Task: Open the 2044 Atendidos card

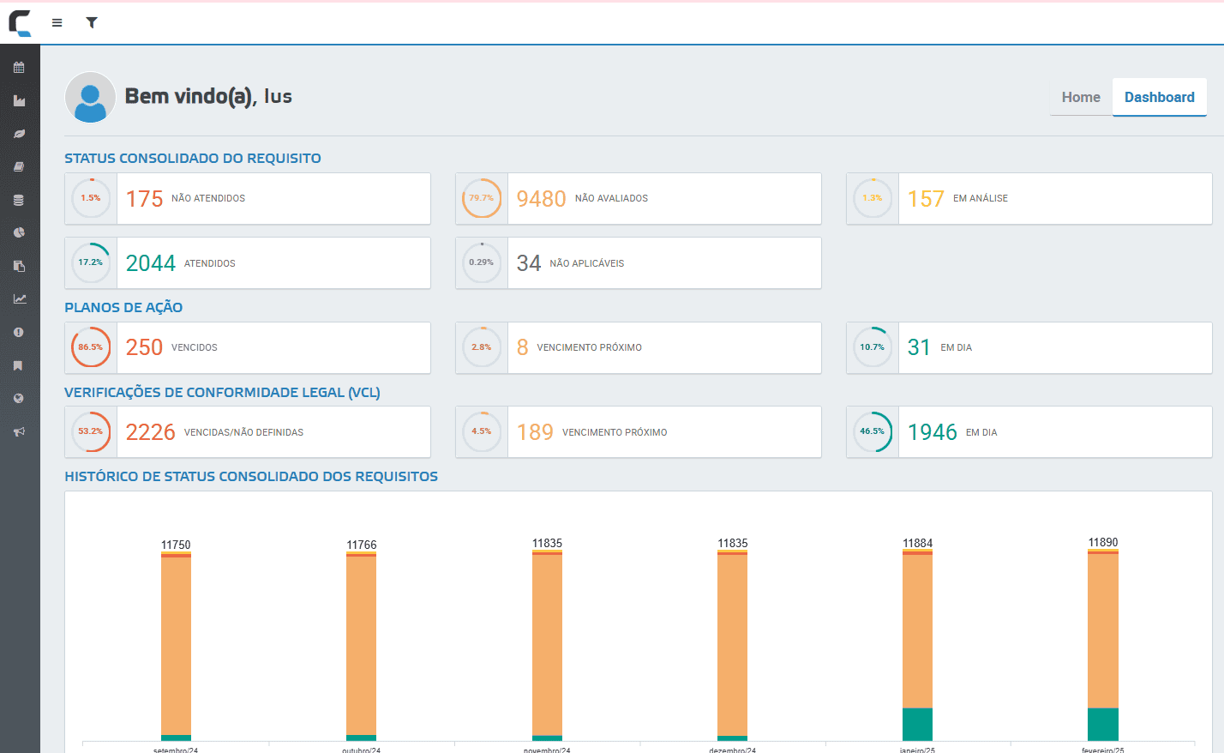Action: point(248,263)
